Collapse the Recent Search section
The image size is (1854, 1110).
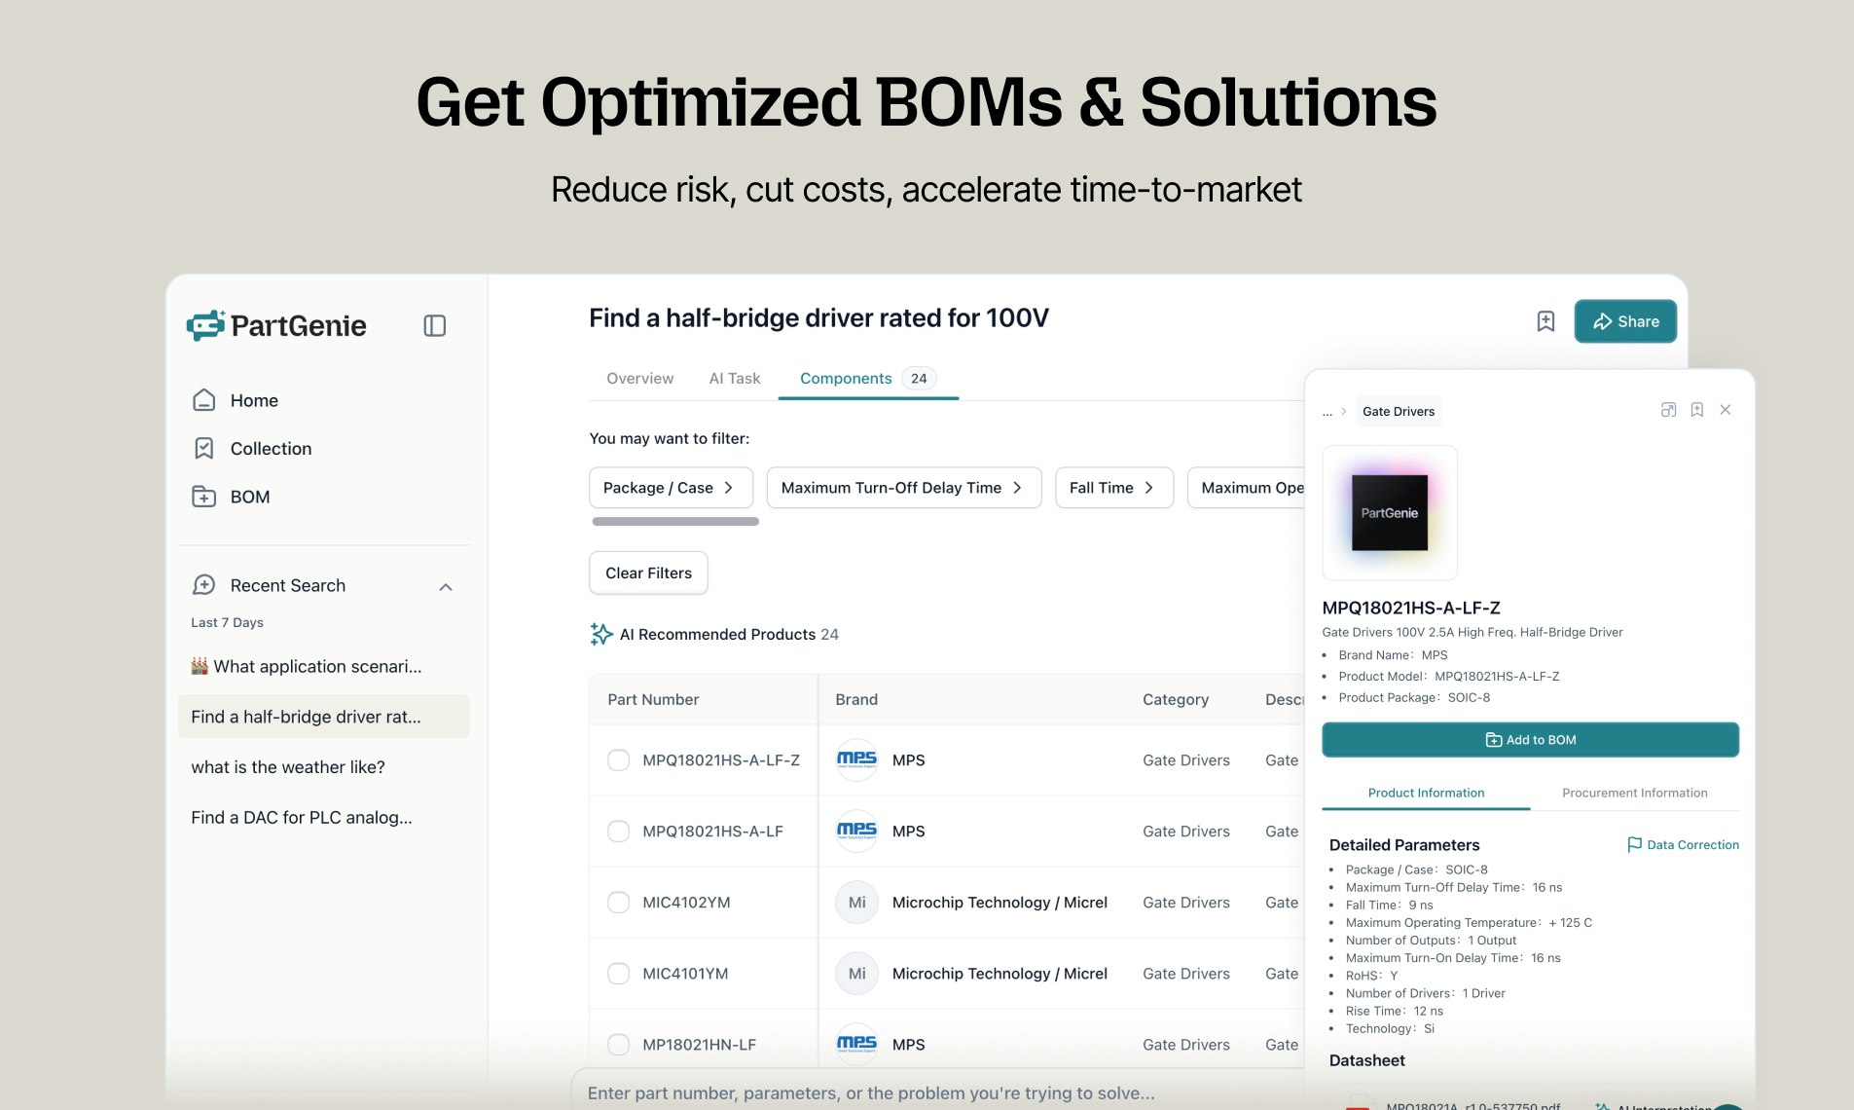(446, 586)
